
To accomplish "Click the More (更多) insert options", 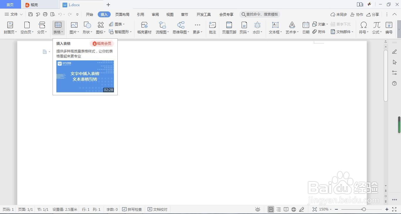I will pos(198,28).
